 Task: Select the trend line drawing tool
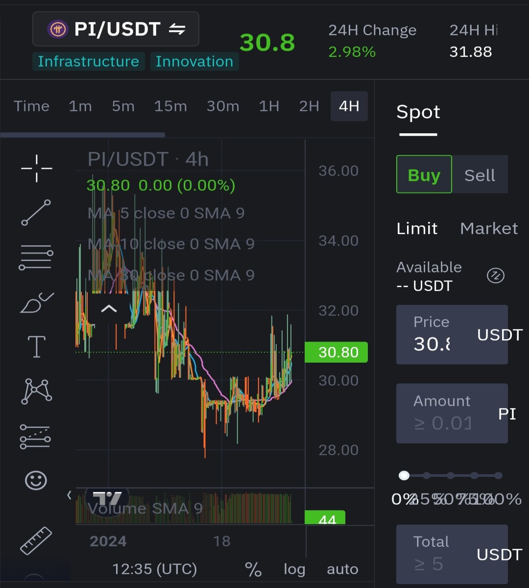pos(36,212)
